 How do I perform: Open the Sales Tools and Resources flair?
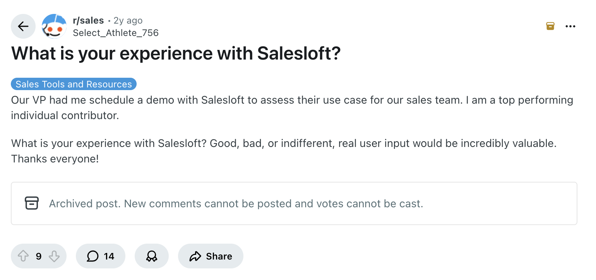74,84
